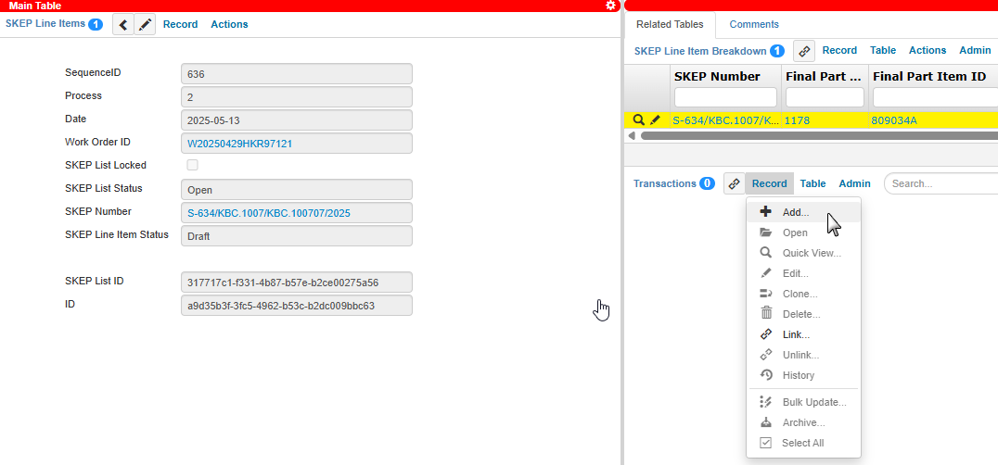
Task: Click the horizontal scrollbar of breakdown table
Action: 819,136
